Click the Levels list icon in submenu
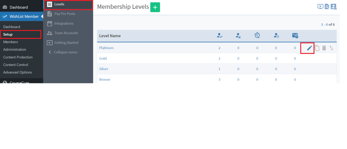The image size is (347, 149). [49, 4]
